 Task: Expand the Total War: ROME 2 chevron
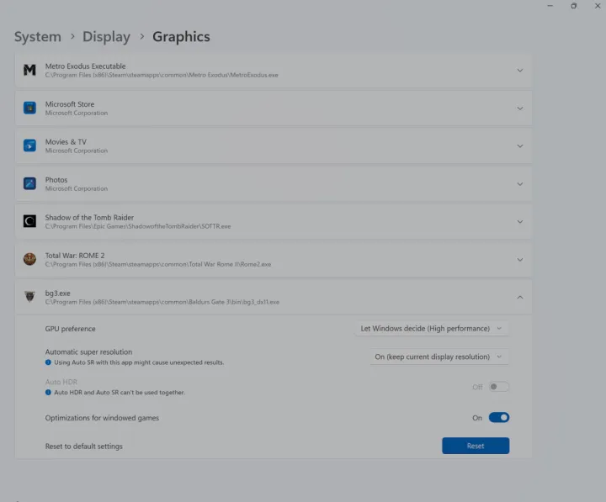519,259
